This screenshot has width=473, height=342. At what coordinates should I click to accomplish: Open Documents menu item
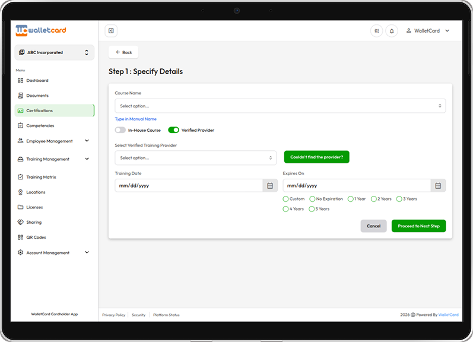[54, 96]
